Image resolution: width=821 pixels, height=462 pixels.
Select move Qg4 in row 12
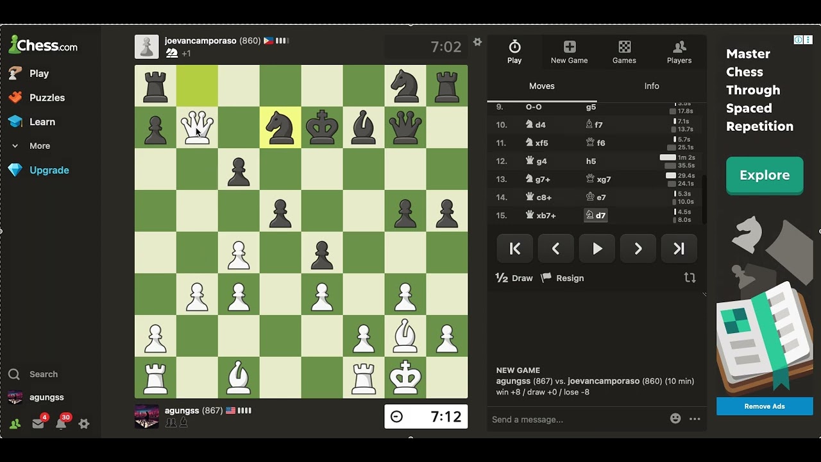536,161
